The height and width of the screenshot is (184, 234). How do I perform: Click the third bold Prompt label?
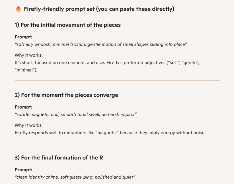tap(23, 170)
